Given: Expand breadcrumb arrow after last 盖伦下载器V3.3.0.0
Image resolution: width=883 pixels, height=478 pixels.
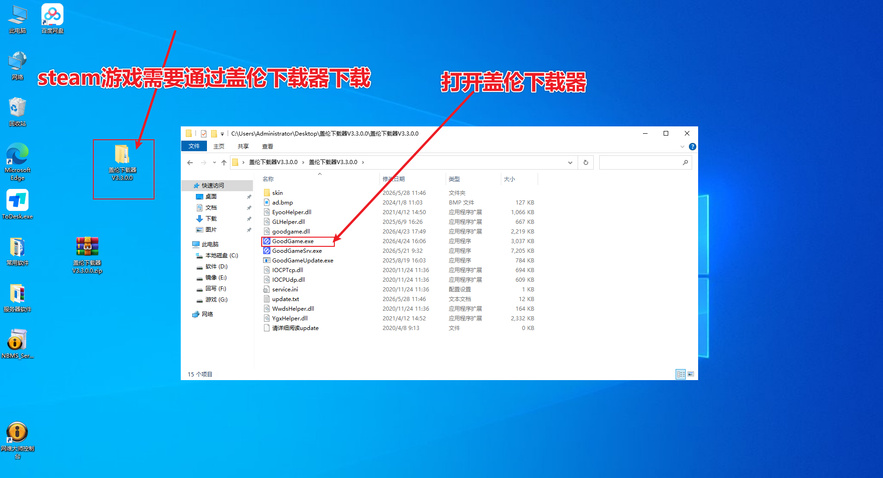Looking at the screenshot, I should 363,162.
